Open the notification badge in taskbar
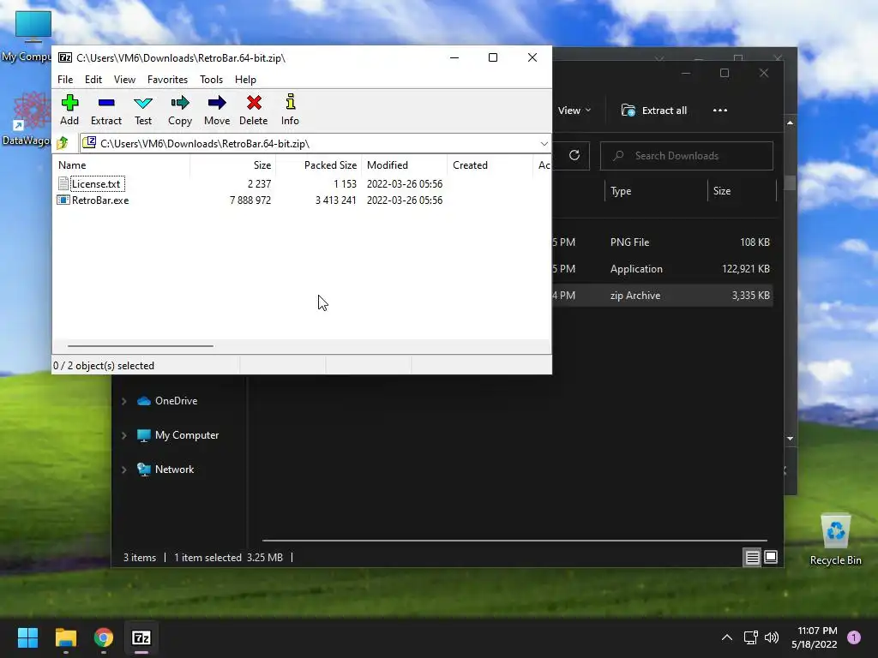Viewport: 878px width, 658px height. (x=853, y=637)
